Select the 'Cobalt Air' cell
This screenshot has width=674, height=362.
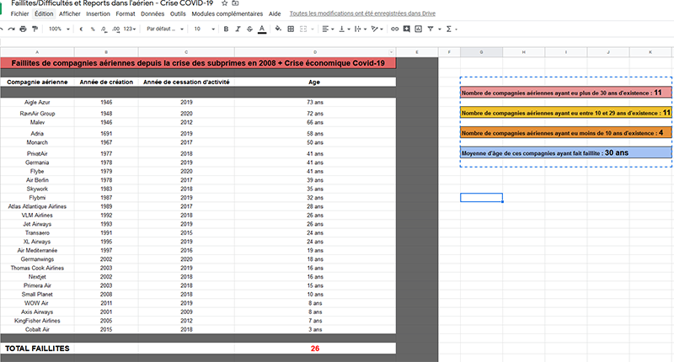coord(37,329)
